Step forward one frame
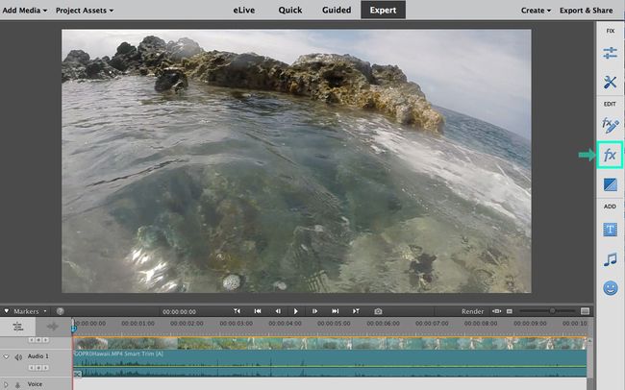This screenshot has width=625, height=390. pos(314,311)
